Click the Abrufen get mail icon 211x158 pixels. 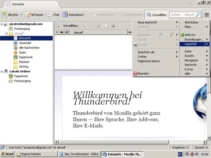coord(4,15)
